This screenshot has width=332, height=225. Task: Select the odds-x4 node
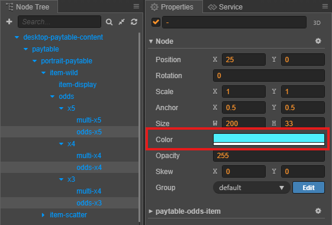point(89,168)
